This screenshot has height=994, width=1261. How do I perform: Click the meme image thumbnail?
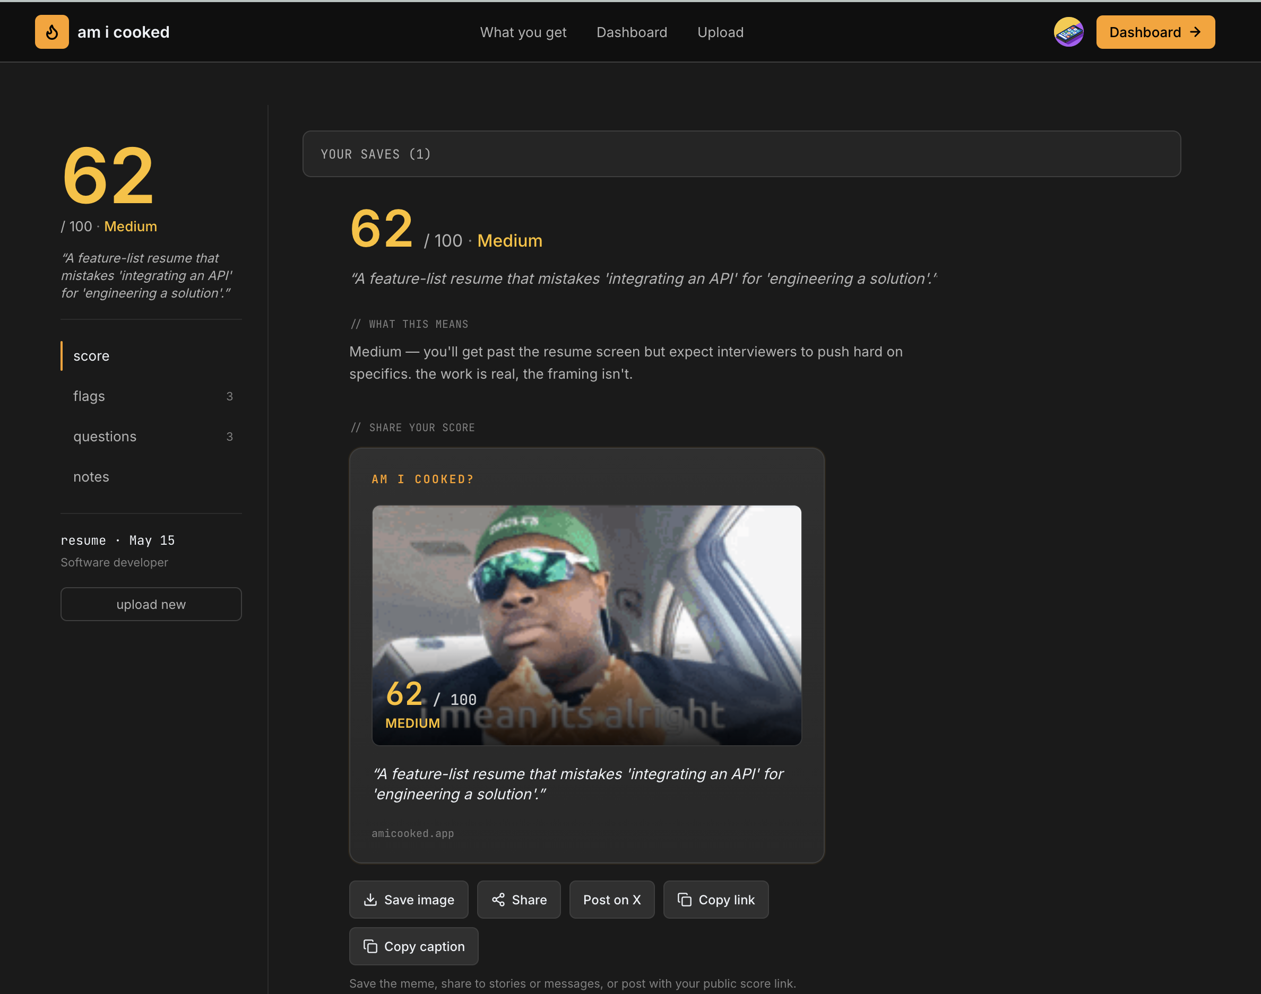586,625
